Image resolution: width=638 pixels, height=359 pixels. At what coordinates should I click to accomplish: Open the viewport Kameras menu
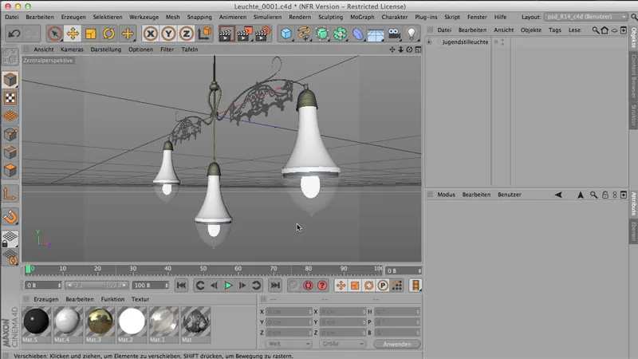[x=72, y=49]
